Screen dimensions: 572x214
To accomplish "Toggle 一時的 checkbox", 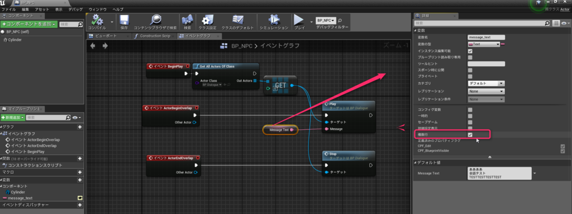I will point(470,116).
